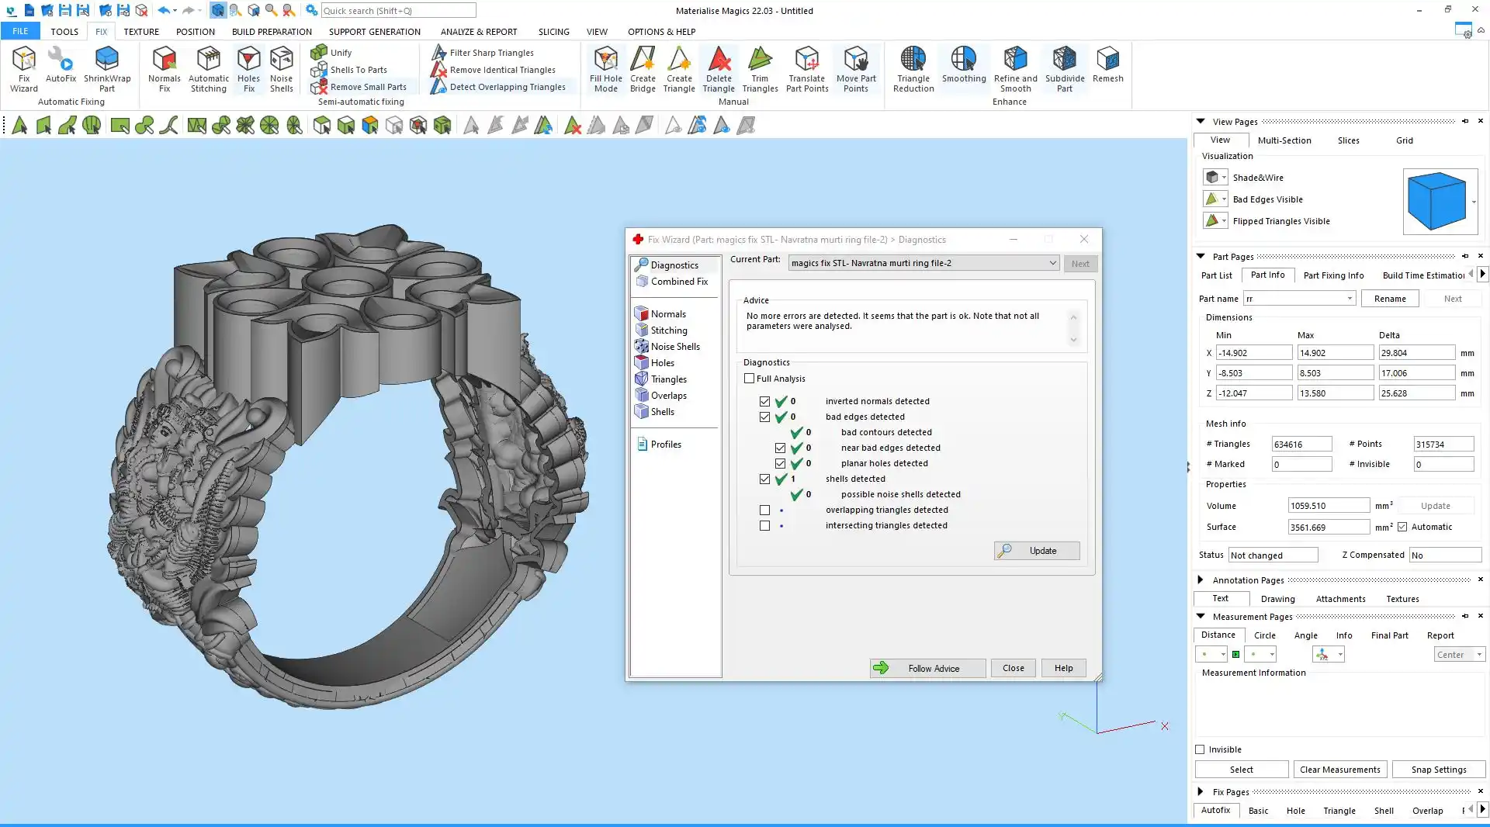Open the Part name combo box
This screenshot has height=827, width=1490.
1350,299
